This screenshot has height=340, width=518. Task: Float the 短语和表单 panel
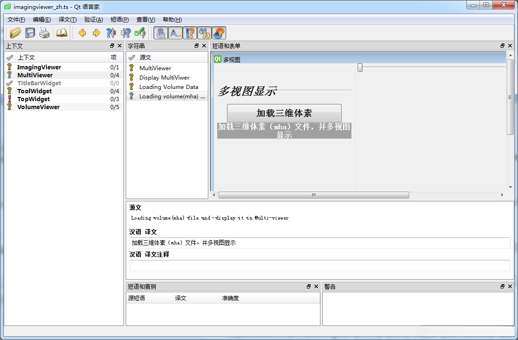tap(503, 46)
